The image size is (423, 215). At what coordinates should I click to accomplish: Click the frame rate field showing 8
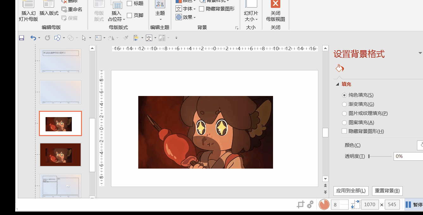point(340,205)
